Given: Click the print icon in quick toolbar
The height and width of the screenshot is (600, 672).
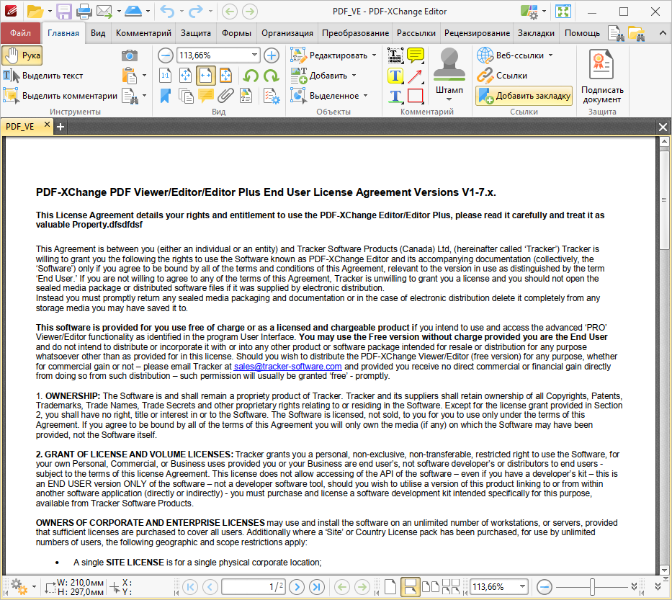Looking at the screenshot, I should pos(84,12).
